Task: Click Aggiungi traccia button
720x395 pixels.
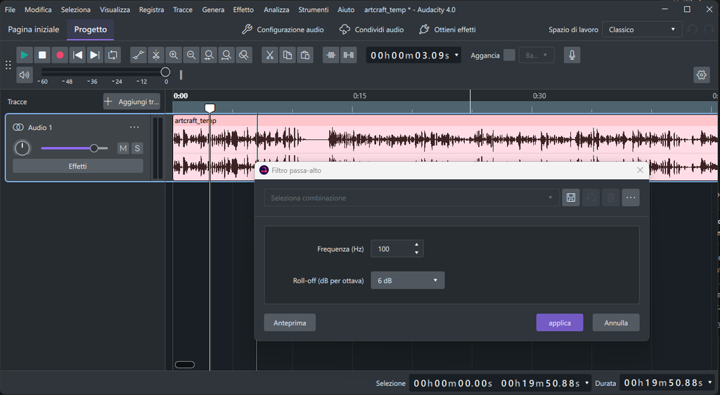Action: coord(131,102)
